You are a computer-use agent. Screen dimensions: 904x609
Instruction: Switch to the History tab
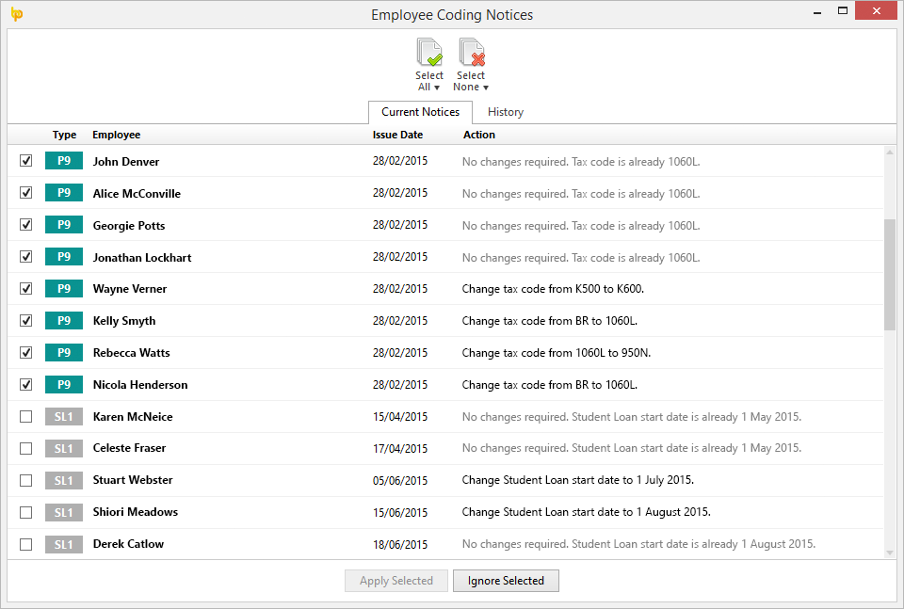pos(506,112)
